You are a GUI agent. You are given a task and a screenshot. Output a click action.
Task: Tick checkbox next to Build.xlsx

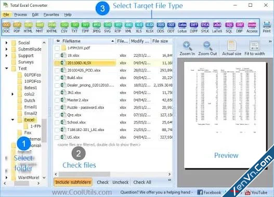coord(57,78)
